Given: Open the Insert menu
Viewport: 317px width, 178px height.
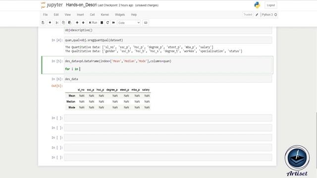Looking at the screenshot, I should click(80, 15).
